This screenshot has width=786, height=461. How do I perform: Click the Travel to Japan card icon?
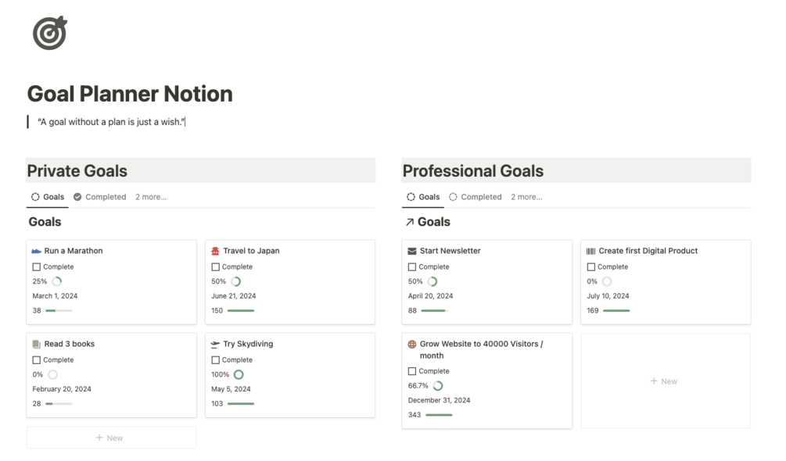pos(216,252)
